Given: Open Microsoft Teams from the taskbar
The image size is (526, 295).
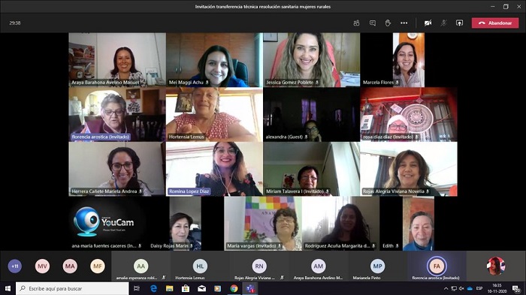Looking at the screenshot, I should [250, 288].
